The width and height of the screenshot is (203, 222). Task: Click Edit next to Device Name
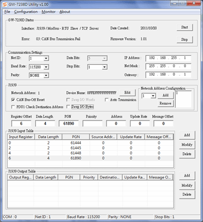(x=127, y=93)
